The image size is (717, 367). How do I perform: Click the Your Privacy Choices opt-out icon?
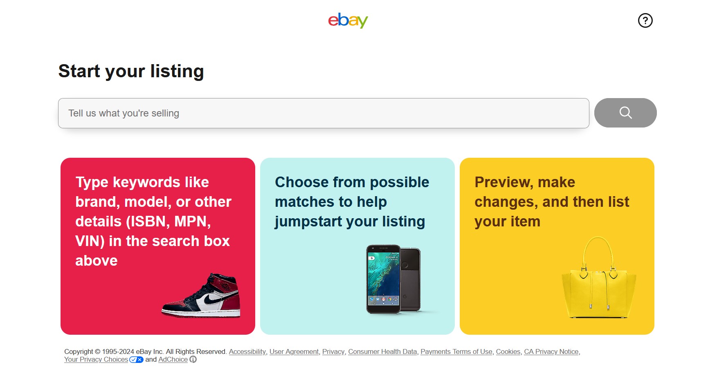[135, 359]
